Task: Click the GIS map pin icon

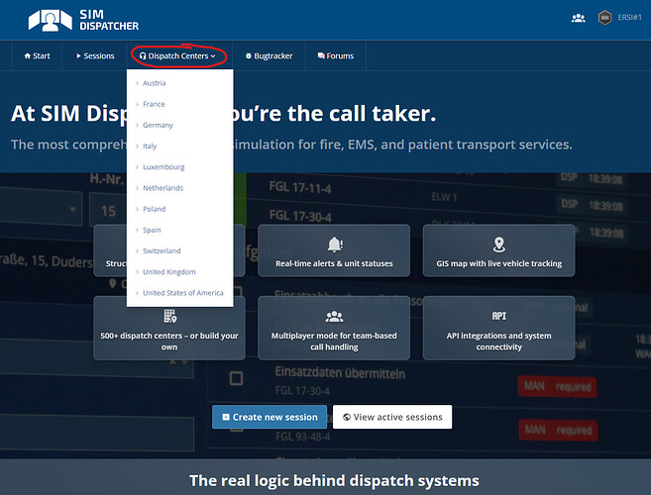Action: pos(498,245)
